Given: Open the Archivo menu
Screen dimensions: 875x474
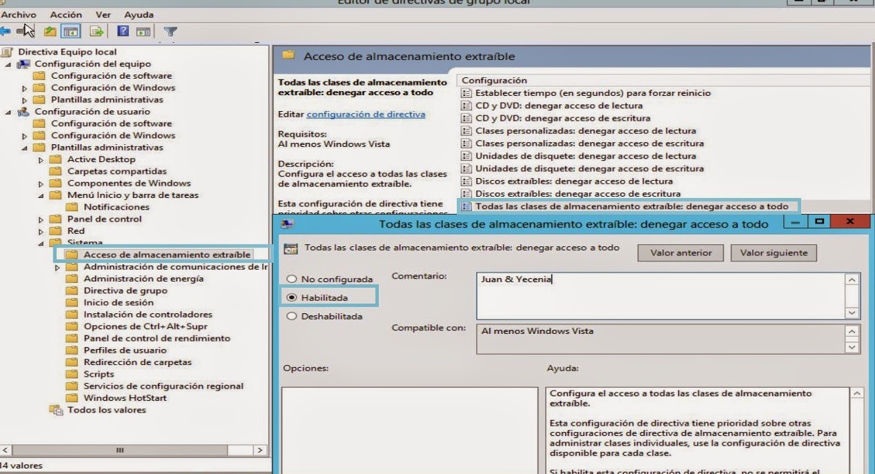Looking at the screenshot, I should [x=19, y=14].
